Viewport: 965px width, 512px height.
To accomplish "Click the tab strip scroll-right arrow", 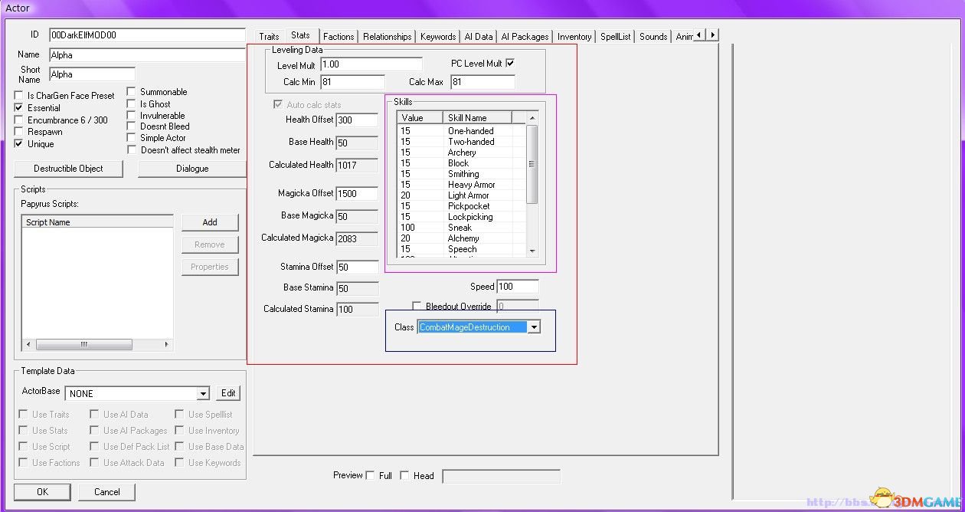I will (712, 34).
